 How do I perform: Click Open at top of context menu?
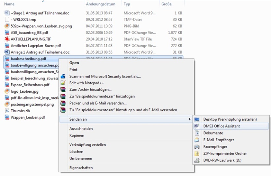click(74, 63)
